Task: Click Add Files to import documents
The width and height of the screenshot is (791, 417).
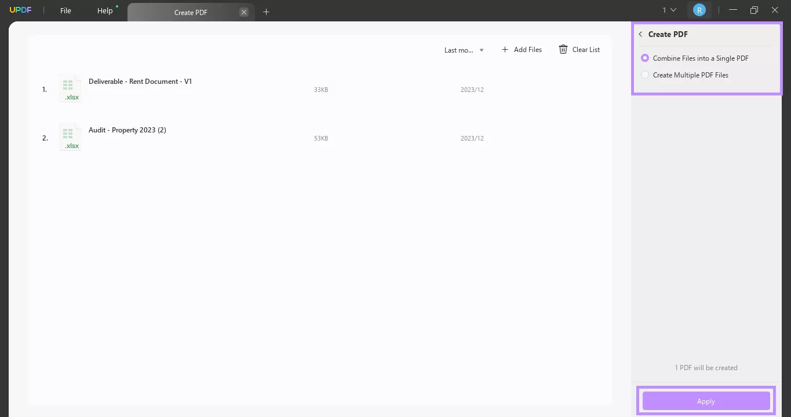Action: (x=527, y=49)
